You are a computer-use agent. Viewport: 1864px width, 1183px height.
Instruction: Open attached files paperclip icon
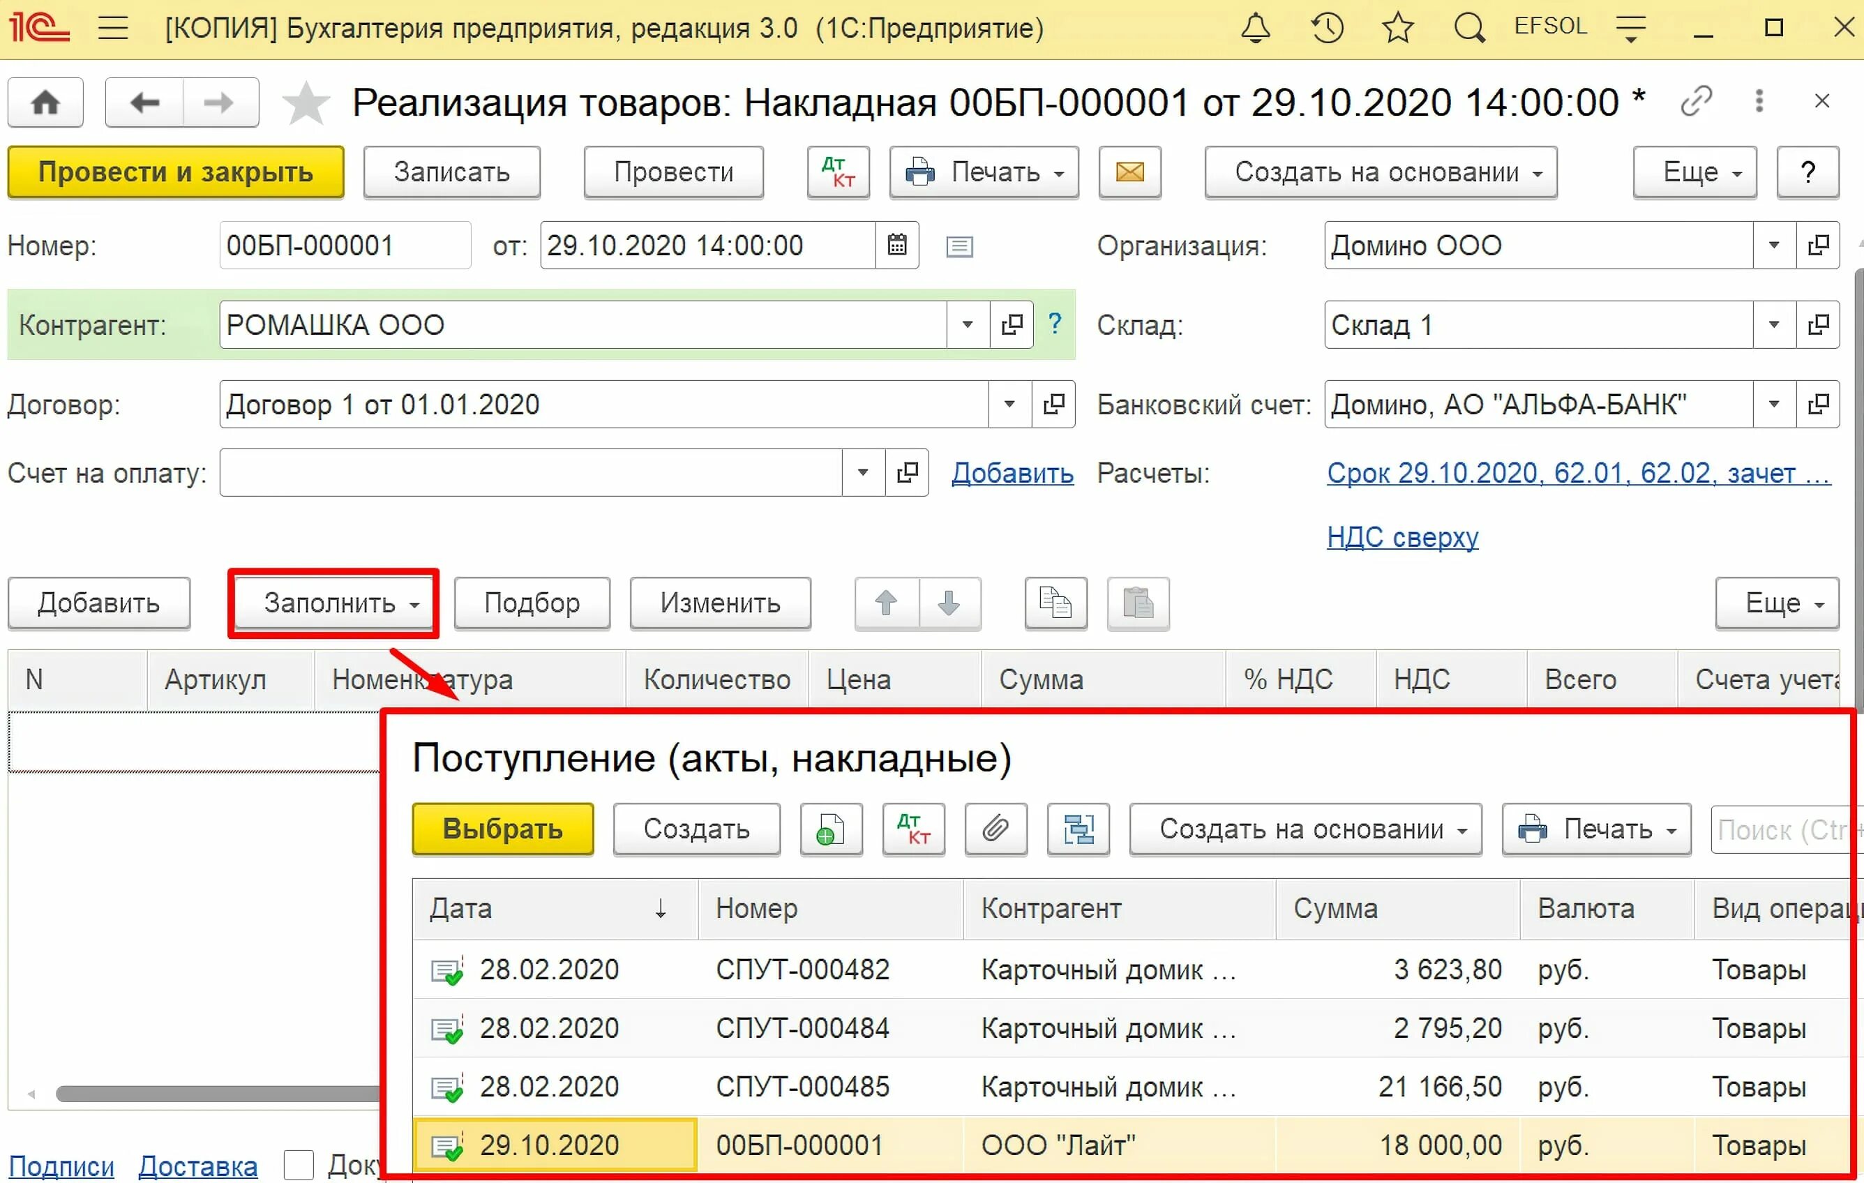(995, 829)
